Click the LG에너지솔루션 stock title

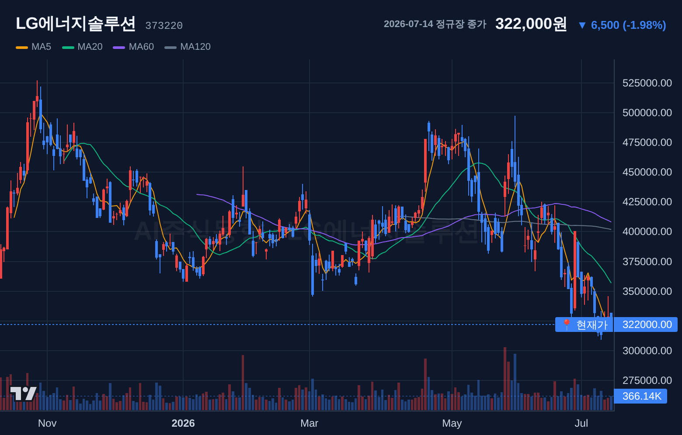coord(76,24)
